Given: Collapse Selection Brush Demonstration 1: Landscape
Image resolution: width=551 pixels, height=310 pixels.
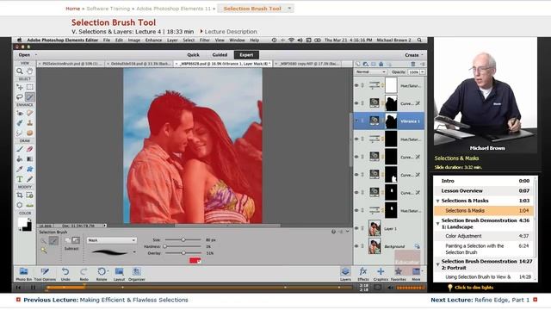Looking at the screenshot, I should (x=438, y=224).
